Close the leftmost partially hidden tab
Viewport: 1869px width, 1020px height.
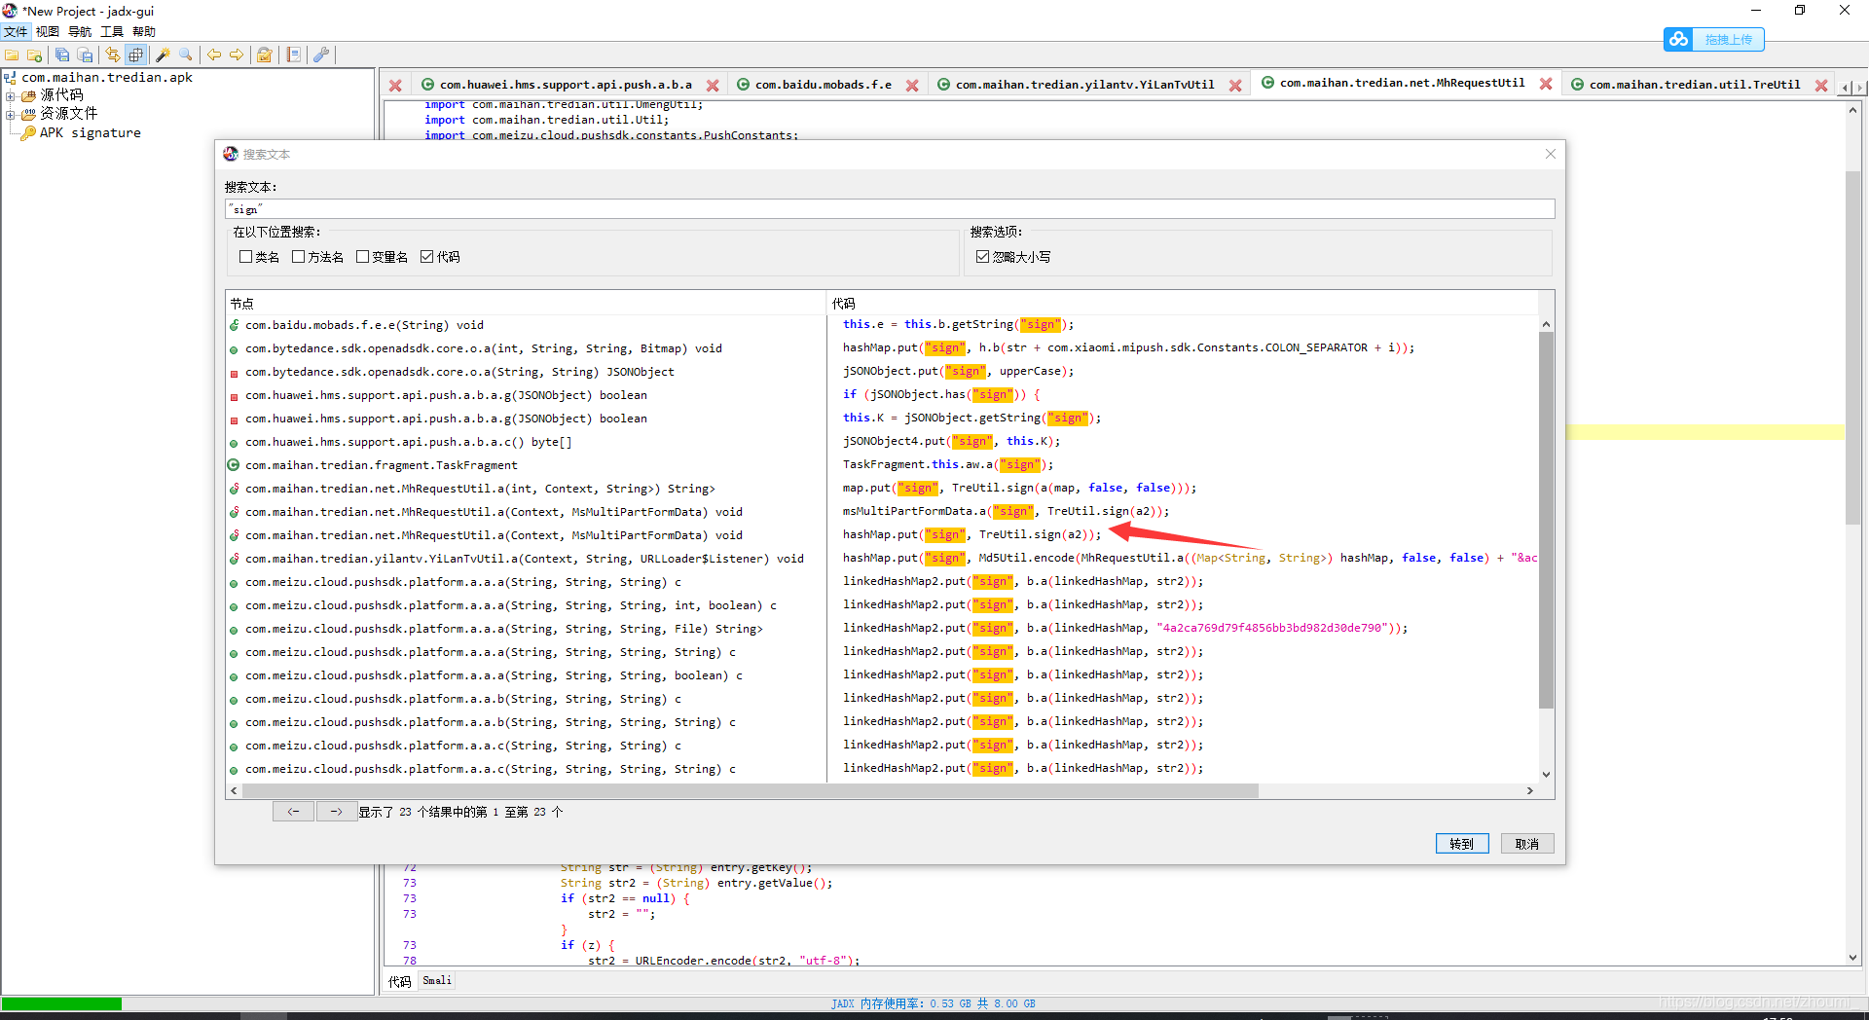coord(395,86)
